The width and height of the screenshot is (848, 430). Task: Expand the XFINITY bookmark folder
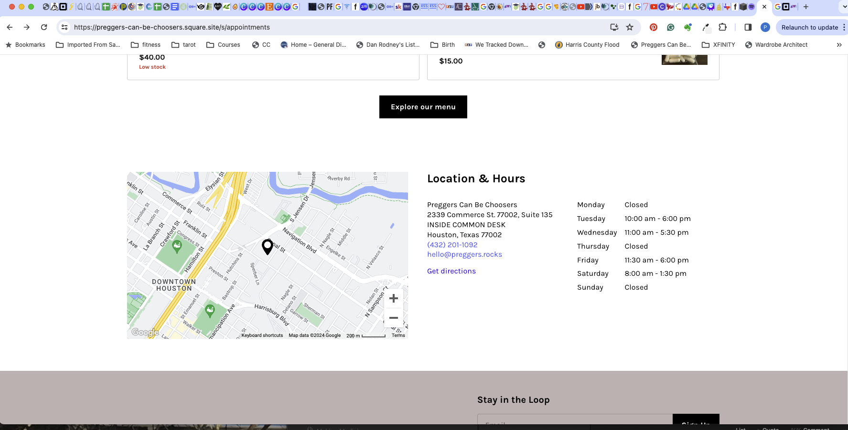pyautogui.click(x=719, y=45)
